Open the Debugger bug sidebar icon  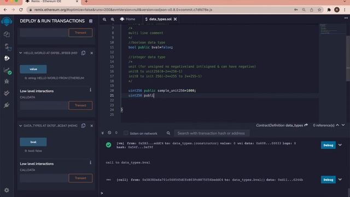(x=7, y=82)
